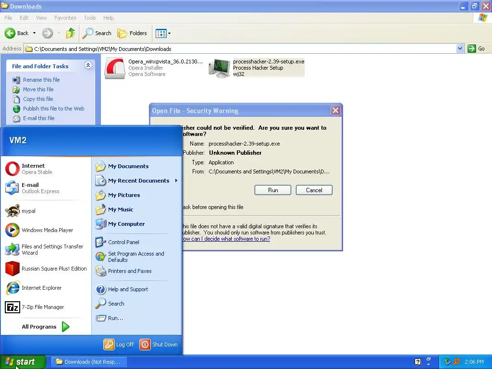
Task: Open Control Panel
Action: (x=136, y=242)
